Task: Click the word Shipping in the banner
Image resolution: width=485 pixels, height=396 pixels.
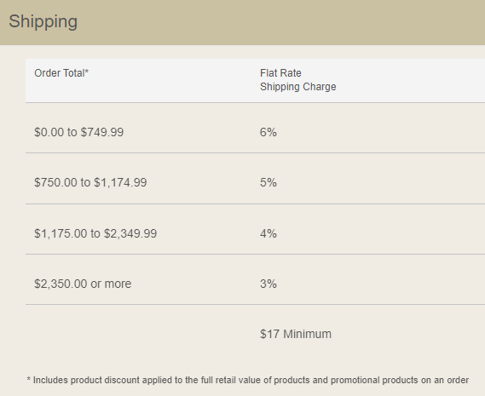Action: coord(43,22)
